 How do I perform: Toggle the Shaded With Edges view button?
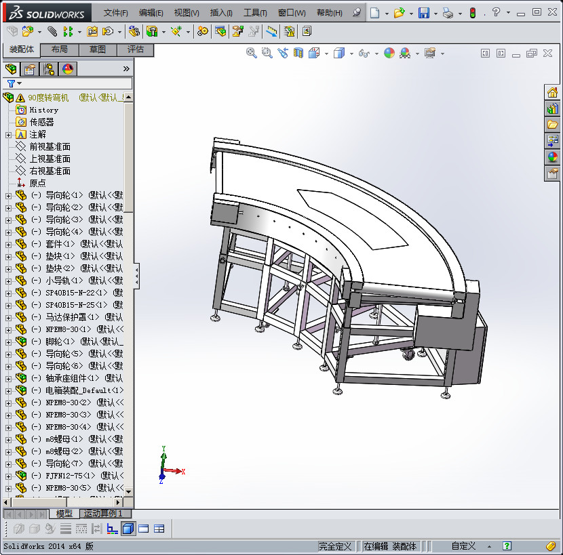pos(128,529)
